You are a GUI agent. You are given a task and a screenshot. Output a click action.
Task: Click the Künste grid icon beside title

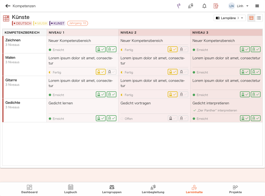[x=6, y=18]
